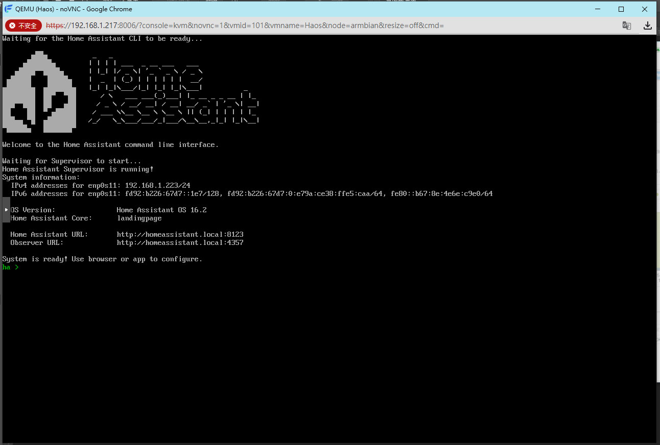The height and width of the screenshot is (445, 660).
Task: Expand the noVNC control bar handle
Action: [x=6, y=210]
